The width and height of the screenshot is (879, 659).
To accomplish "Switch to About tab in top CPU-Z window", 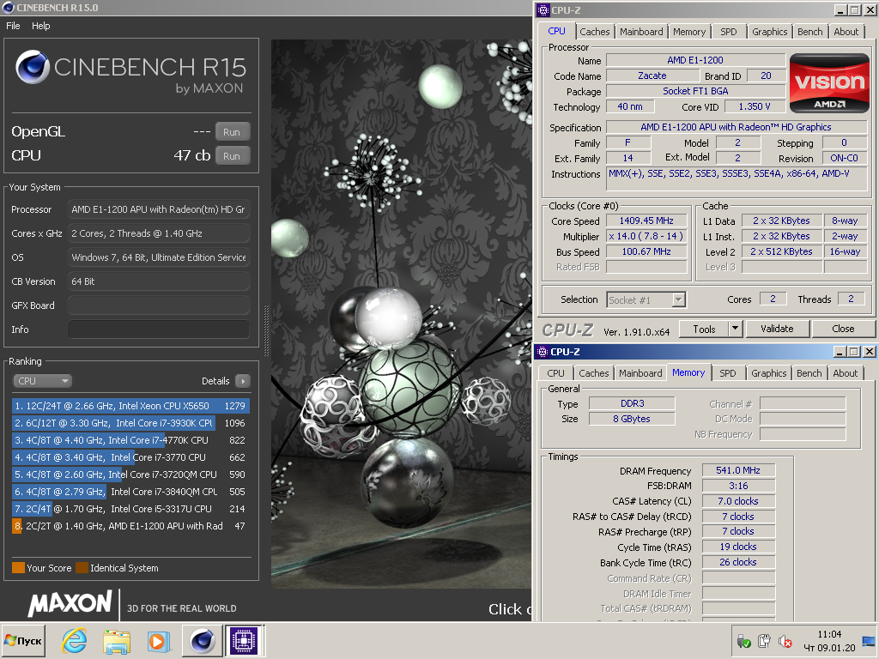I will pyautogui.click(x=846, y=32).
